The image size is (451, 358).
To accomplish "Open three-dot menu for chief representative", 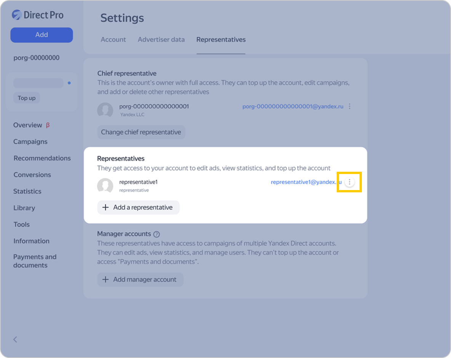I will 350,106.
